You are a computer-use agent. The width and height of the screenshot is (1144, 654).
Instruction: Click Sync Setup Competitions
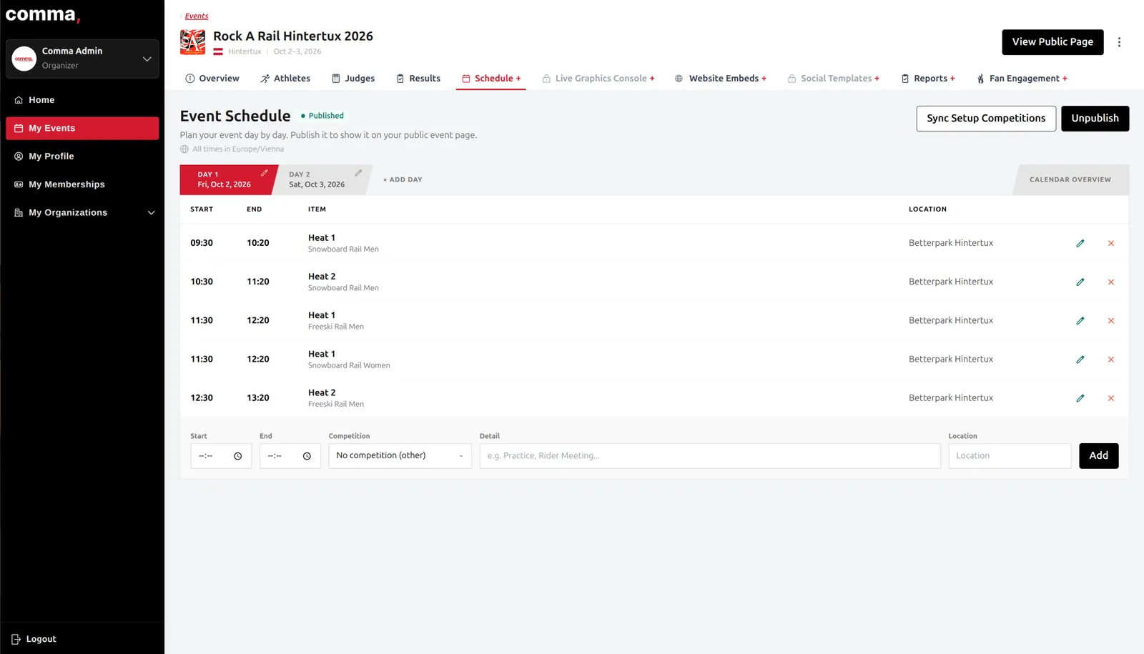coord(986,119)
